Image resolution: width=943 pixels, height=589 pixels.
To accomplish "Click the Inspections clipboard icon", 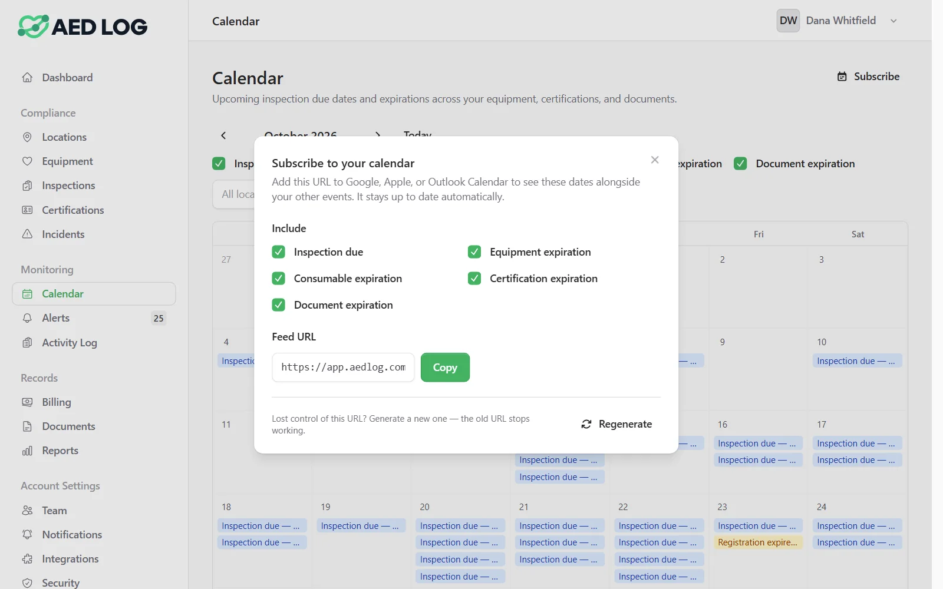I will 27,186.
